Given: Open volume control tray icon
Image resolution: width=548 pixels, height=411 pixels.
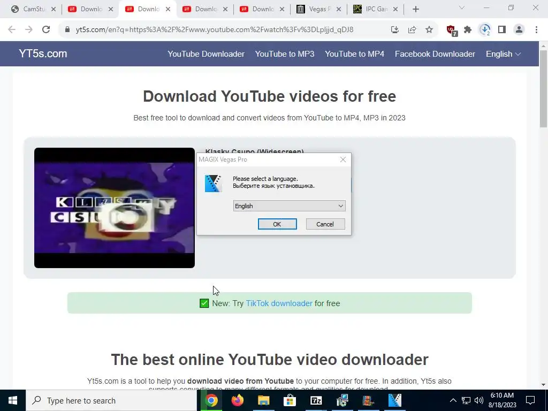Looking at the screenshot, I should pos(479,400).
